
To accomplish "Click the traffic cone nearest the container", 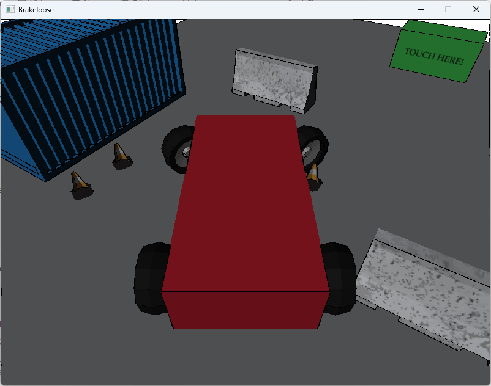I will [x=121, y=156].
